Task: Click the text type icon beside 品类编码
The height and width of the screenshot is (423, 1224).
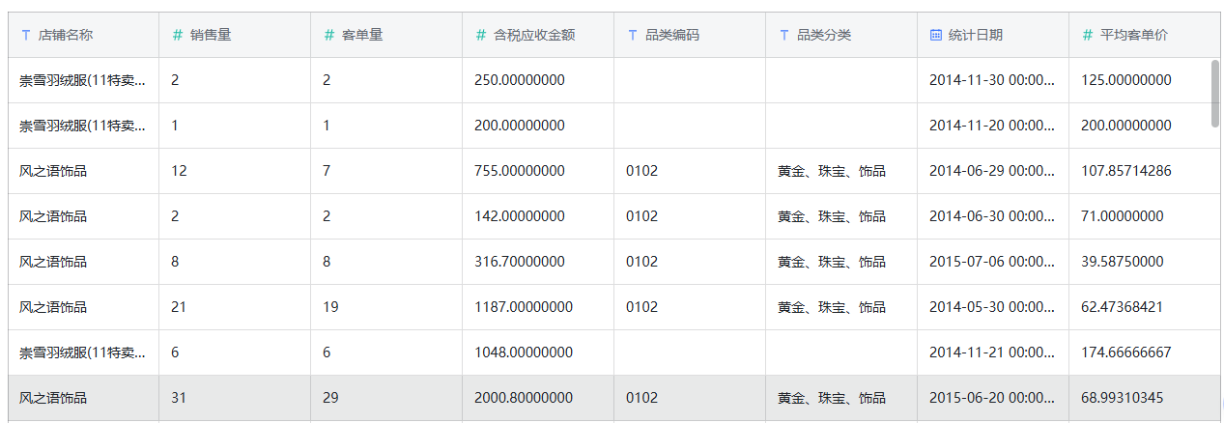Action: [633, 35]
